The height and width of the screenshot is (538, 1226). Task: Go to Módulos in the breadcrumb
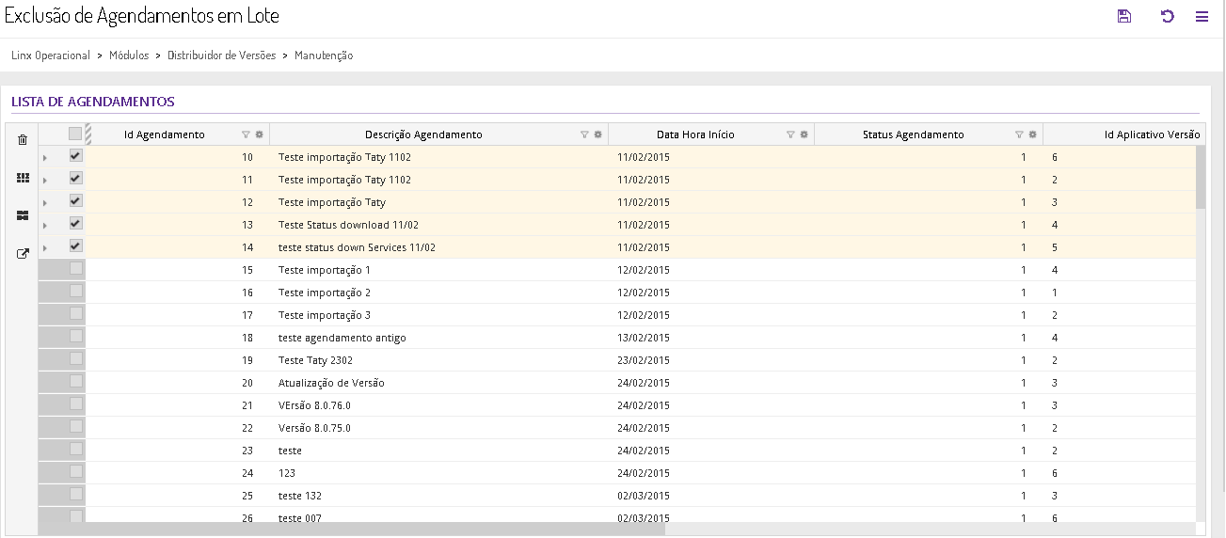pyautogui.click(x=129, y=55)
